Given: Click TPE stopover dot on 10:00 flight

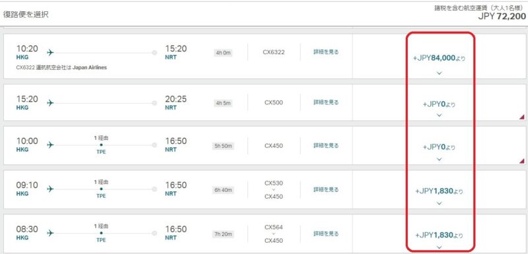Looking at the screenshot, I should pos(101,145).
